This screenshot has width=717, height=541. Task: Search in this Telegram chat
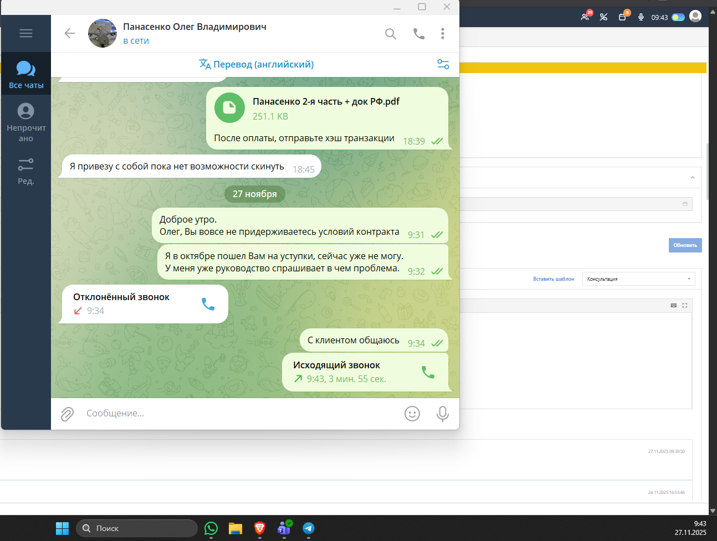click(391, 34)
